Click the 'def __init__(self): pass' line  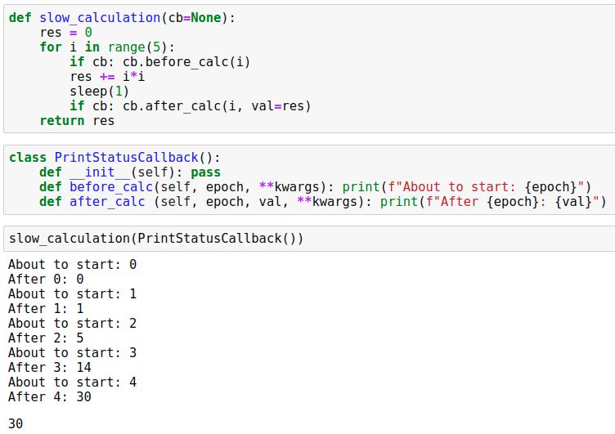pyautogui.click(x=130, y=172)
